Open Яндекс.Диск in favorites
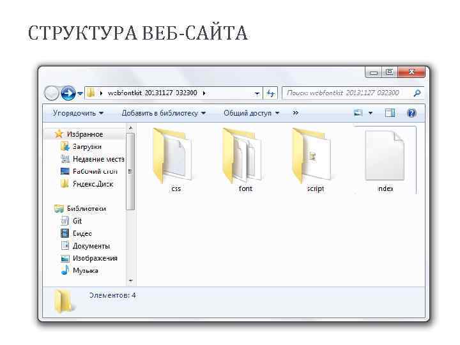Screen dimensions: 460x345 (x=93, y=184)
